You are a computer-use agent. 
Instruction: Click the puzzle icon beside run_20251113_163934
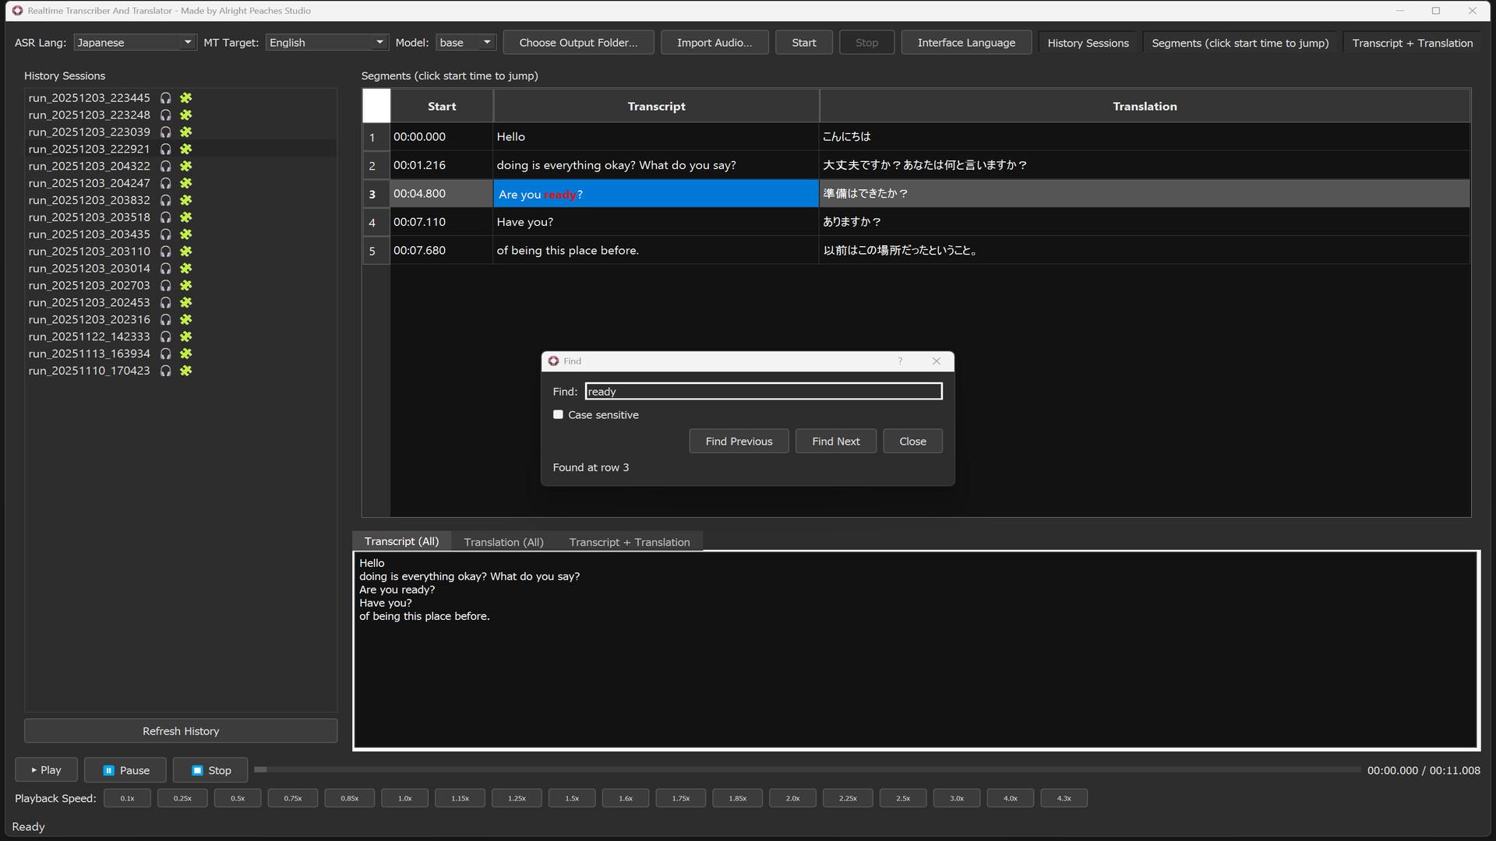click(186, 354)
